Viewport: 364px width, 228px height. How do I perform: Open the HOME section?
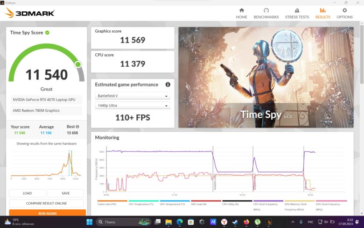[x=241, y=13]
